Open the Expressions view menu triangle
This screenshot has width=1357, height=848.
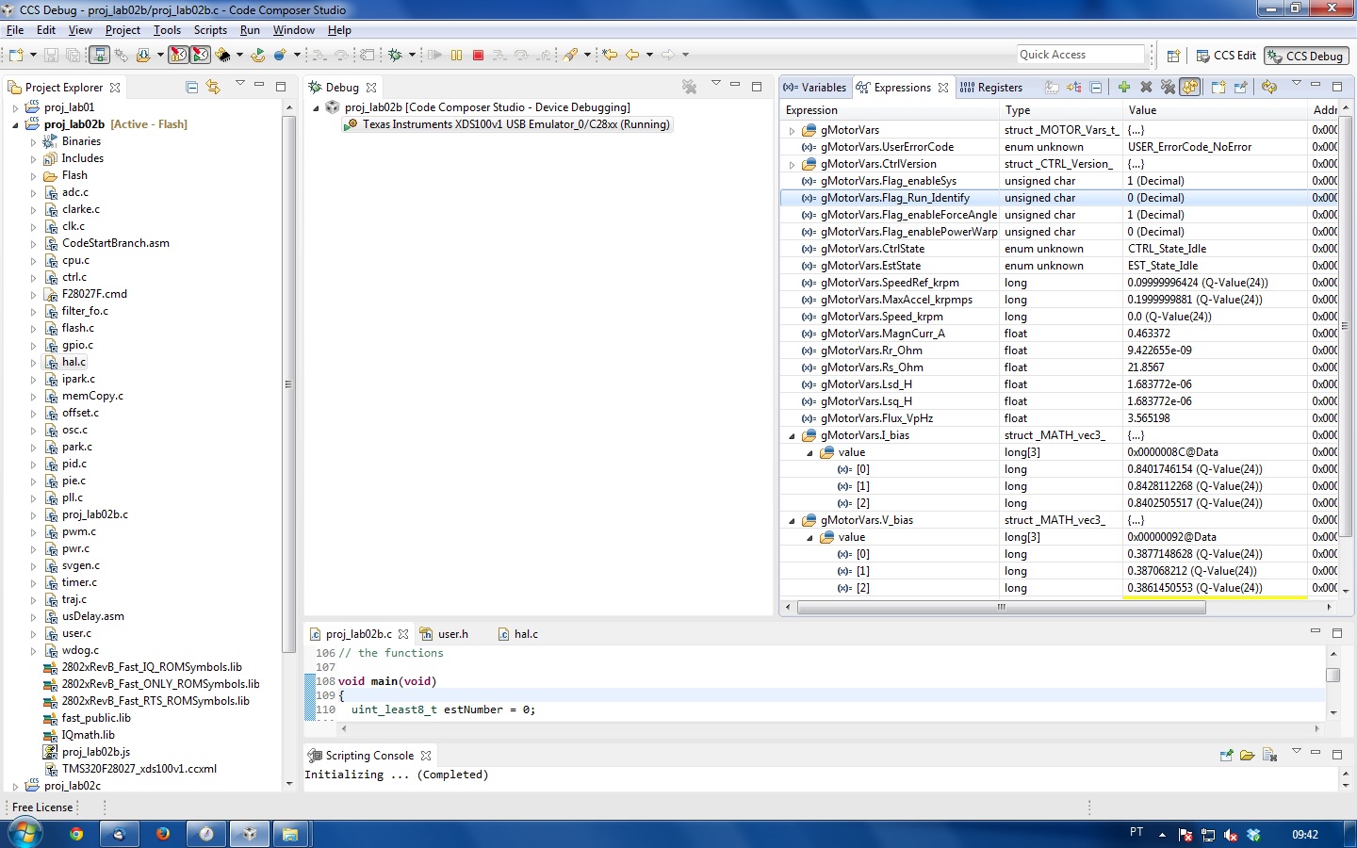pyautogui.click(x=1297, y=84)
